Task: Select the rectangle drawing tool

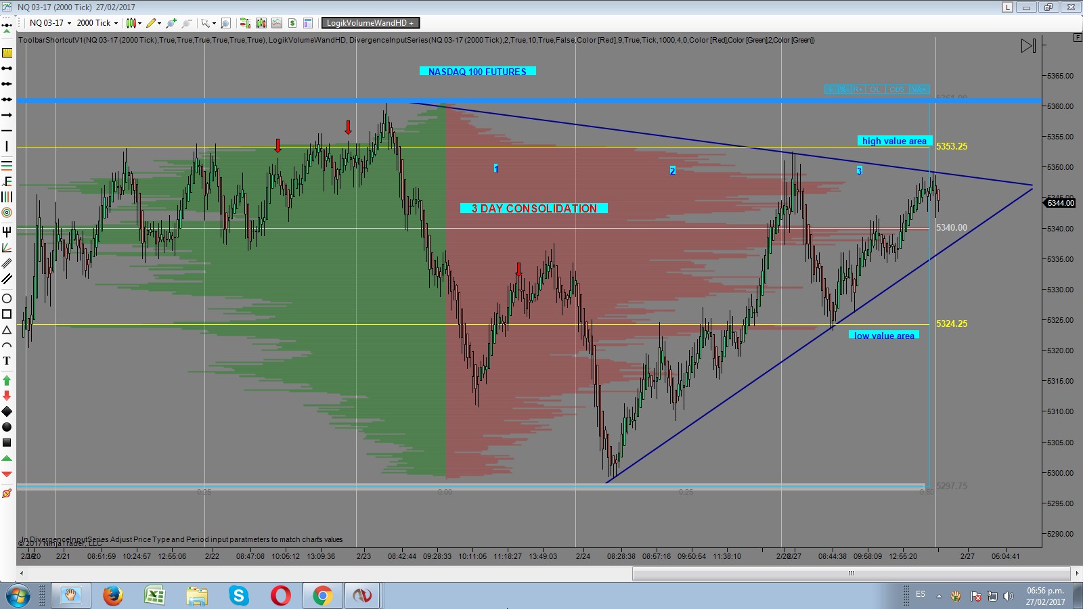Action: 7,314
